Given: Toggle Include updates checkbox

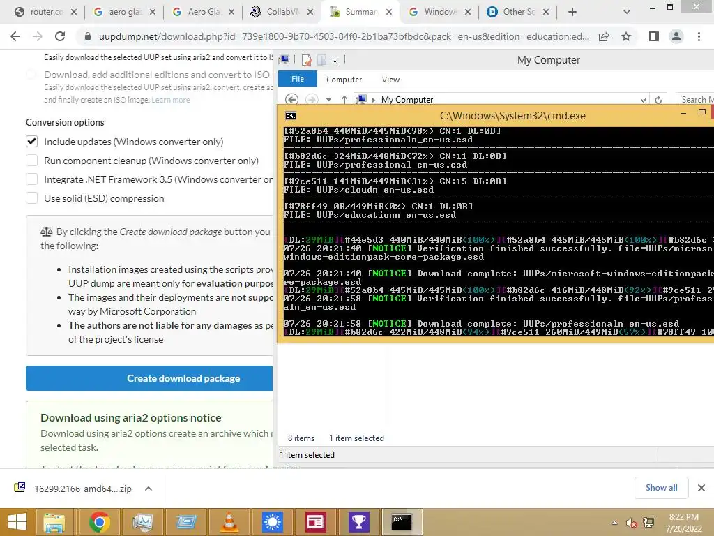Looking at the screenshot, I should point(31,141).
